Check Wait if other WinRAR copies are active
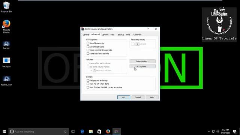The height and width of the screenshot is (135, 240). pyautogui.click(x=88, y=87)
